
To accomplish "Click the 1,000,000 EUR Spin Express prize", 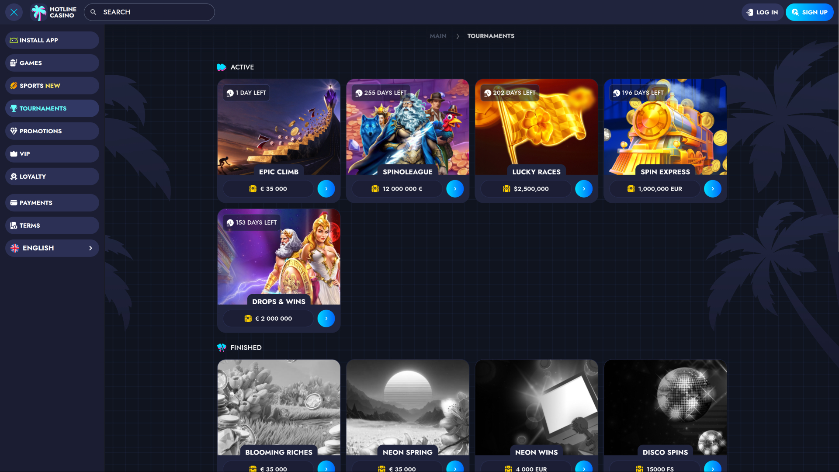I will 655,189.
